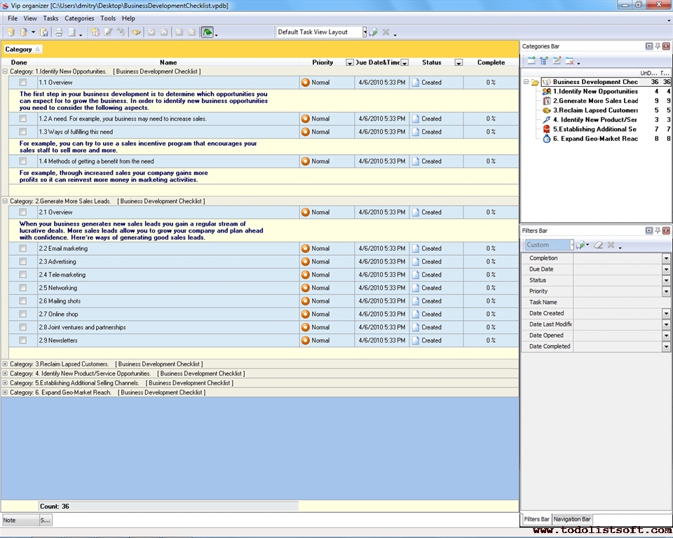Click the edit category pencil icon
673x538 pixels.
click(557, 61)
